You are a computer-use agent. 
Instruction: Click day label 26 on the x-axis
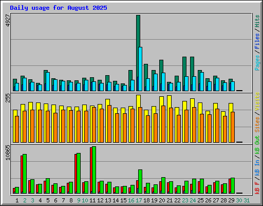tap(208, 200)
